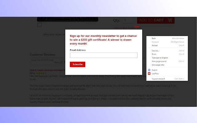Click the Email Address label

tap(78, 50)
